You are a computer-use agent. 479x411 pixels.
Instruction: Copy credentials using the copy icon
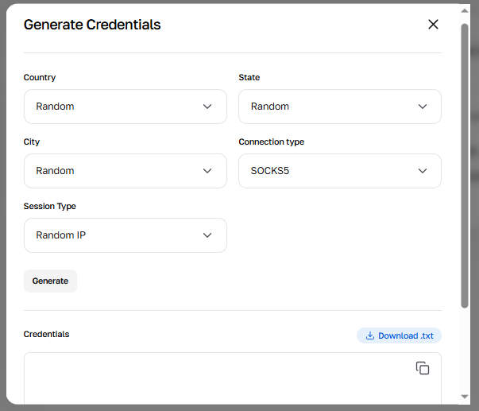[423, 368]
